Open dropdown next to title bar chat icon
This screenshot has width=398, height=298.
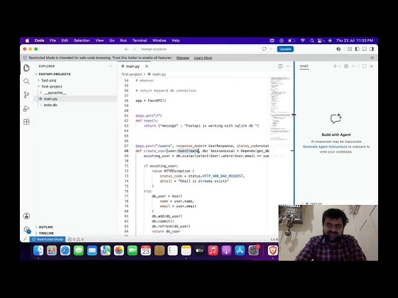(271, 49)
